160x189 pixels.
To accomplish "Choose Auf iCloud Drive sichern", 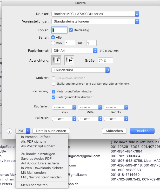I will pyautogui.click(x=42, y=163).
